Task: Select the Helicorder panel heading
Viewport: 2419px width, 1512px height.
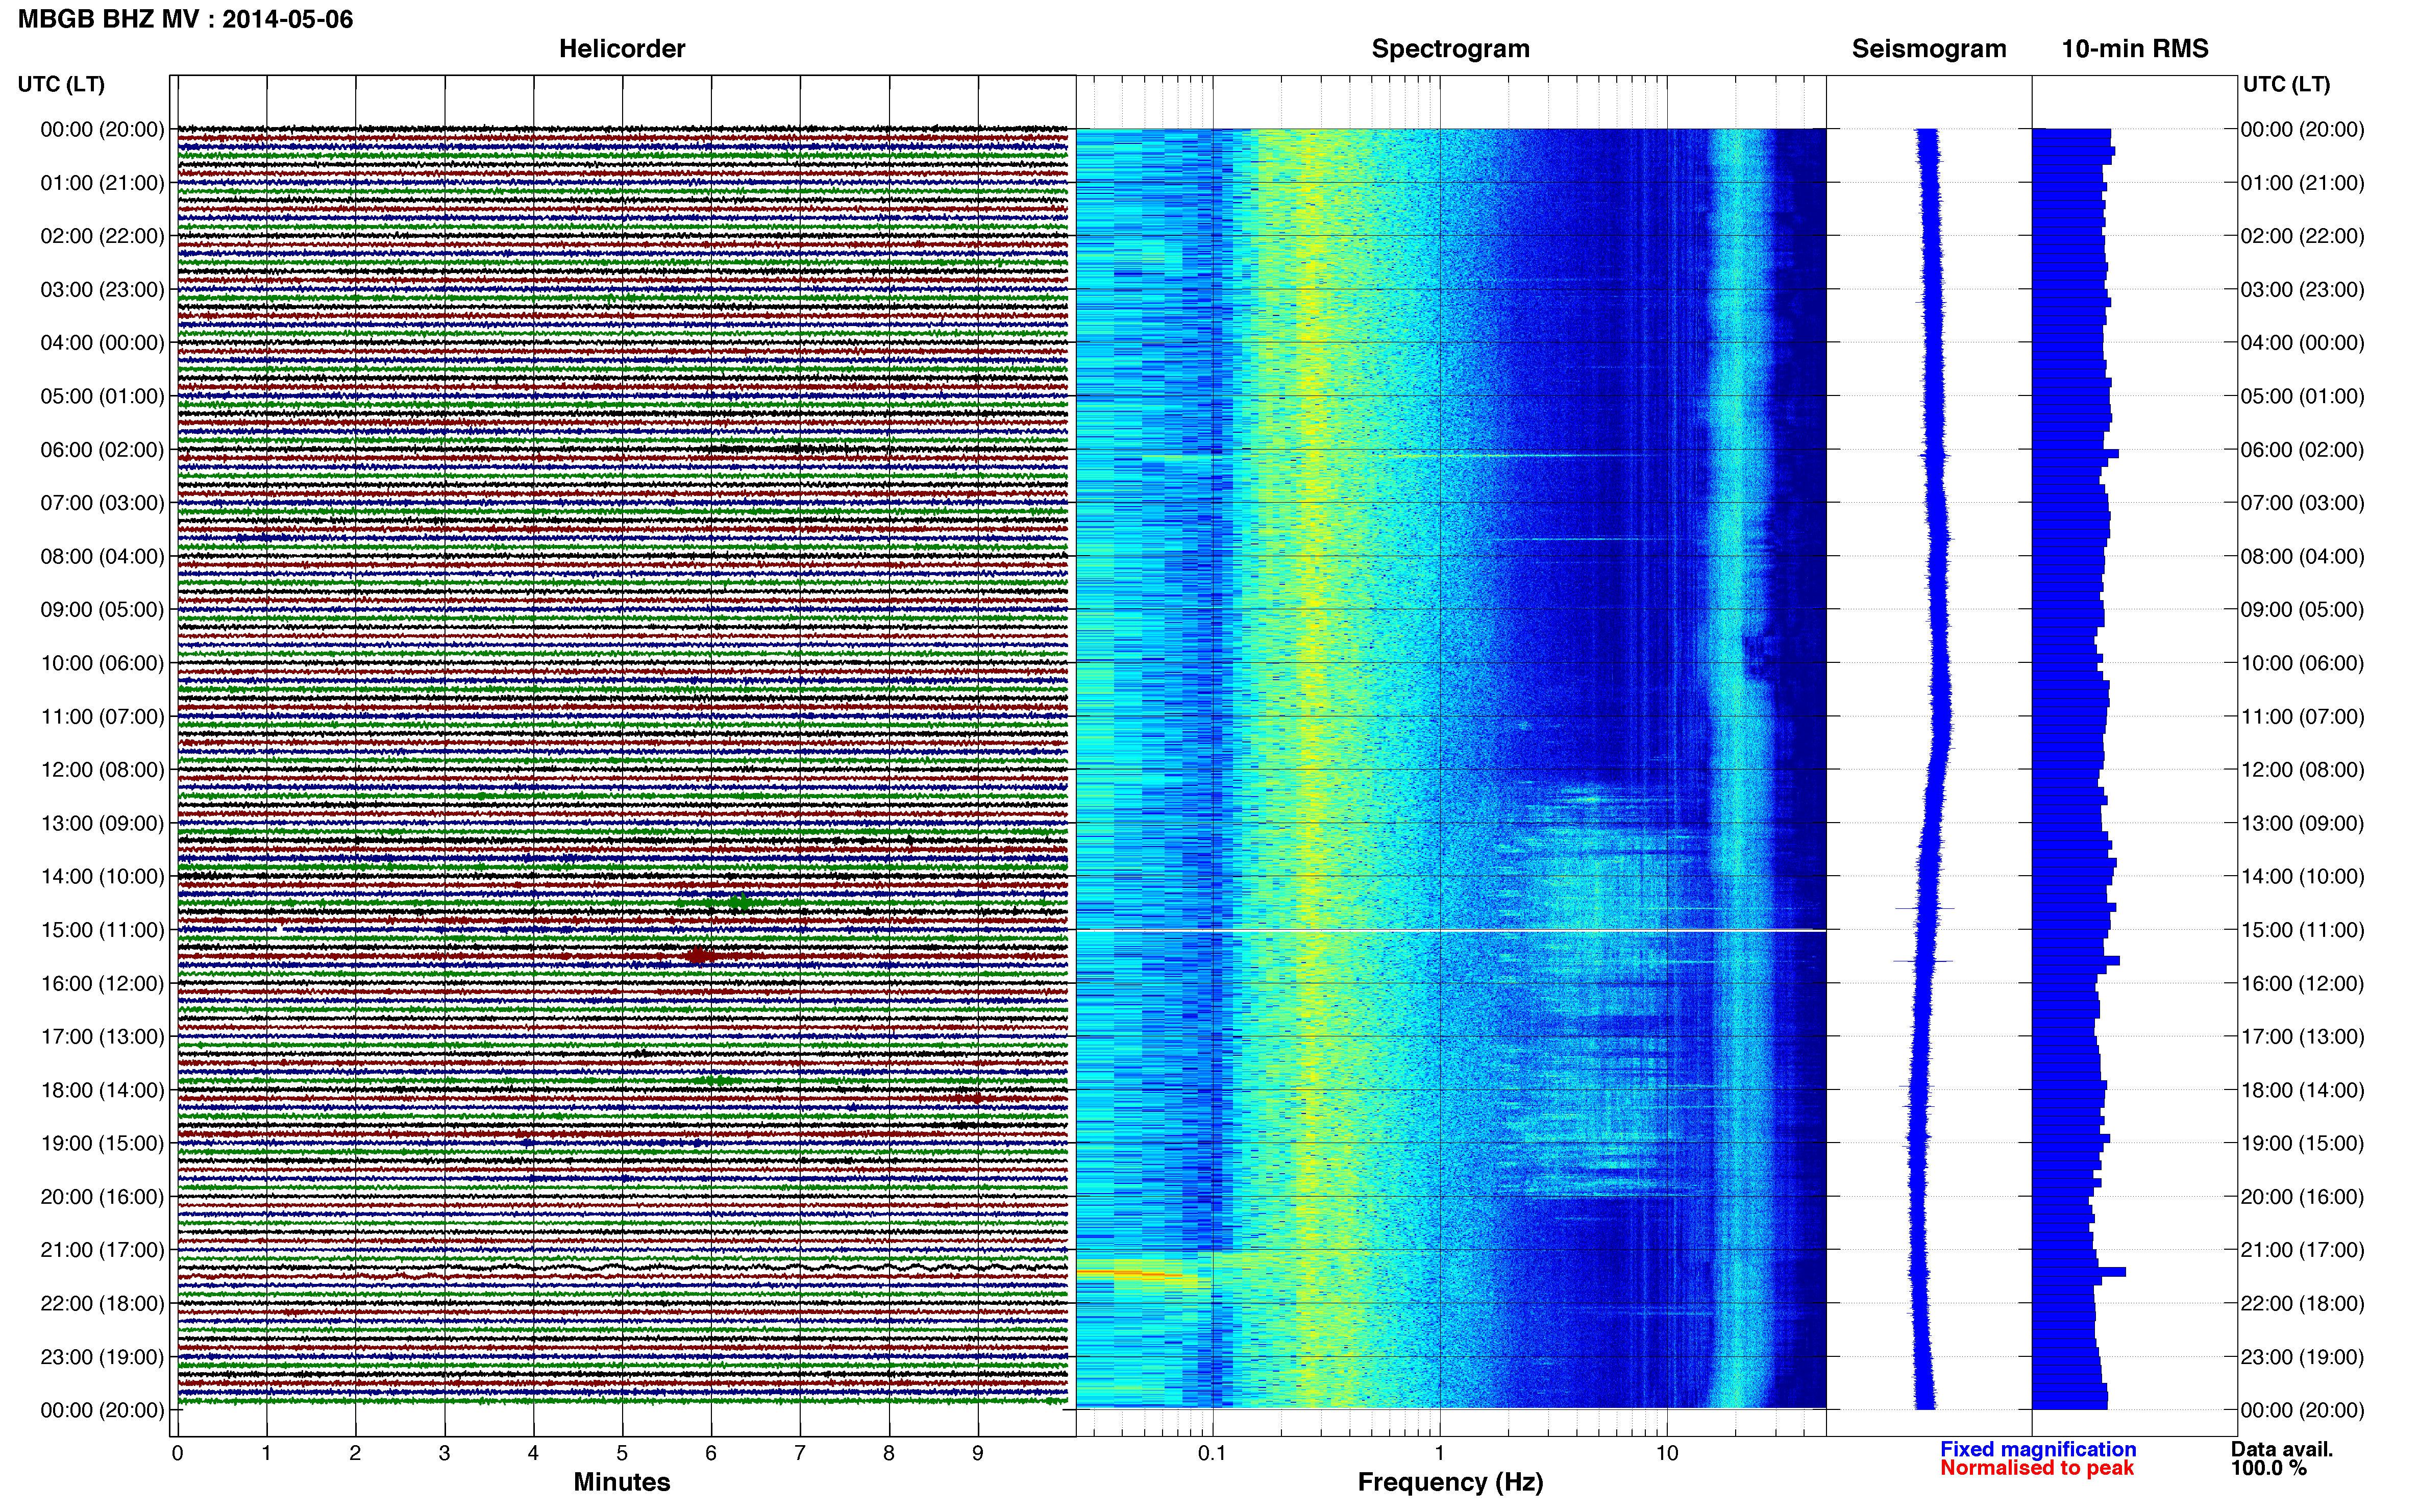Action: pyautogui.click(x=621, y=49)
